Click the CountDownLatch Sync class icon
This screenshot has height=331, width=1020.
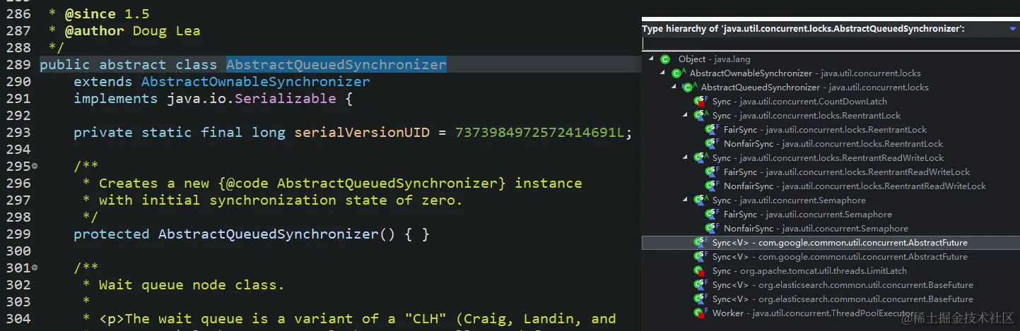pos(700,102)
